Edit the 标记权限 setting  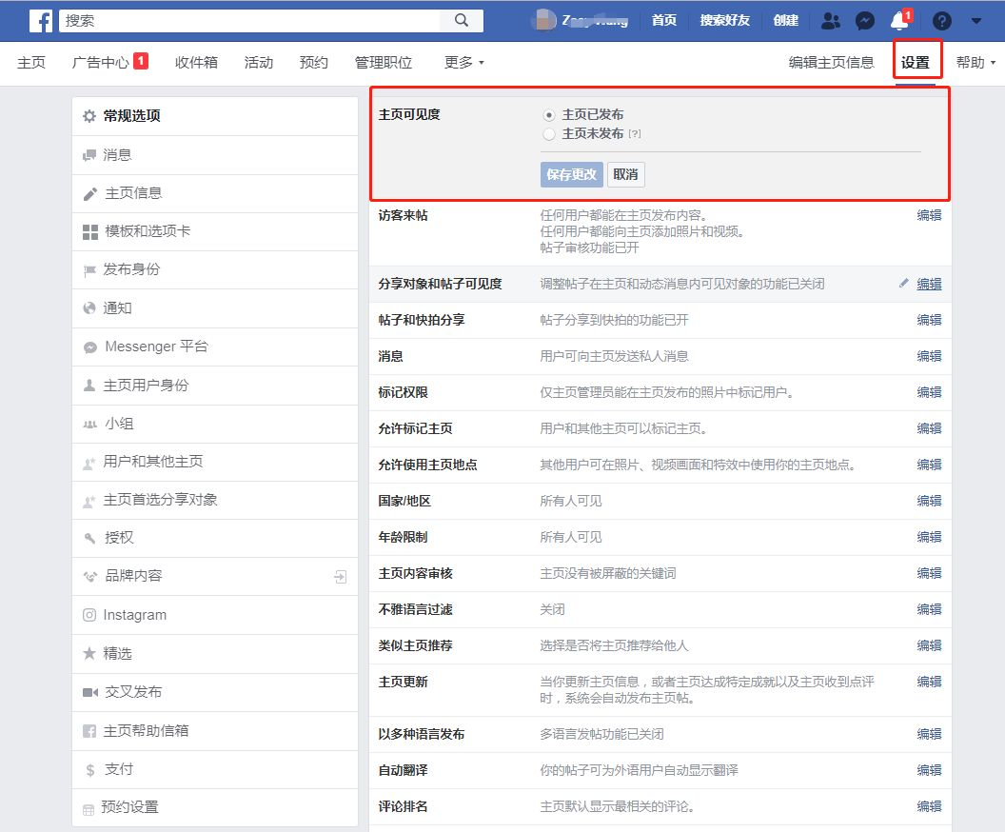coord(929,392)
